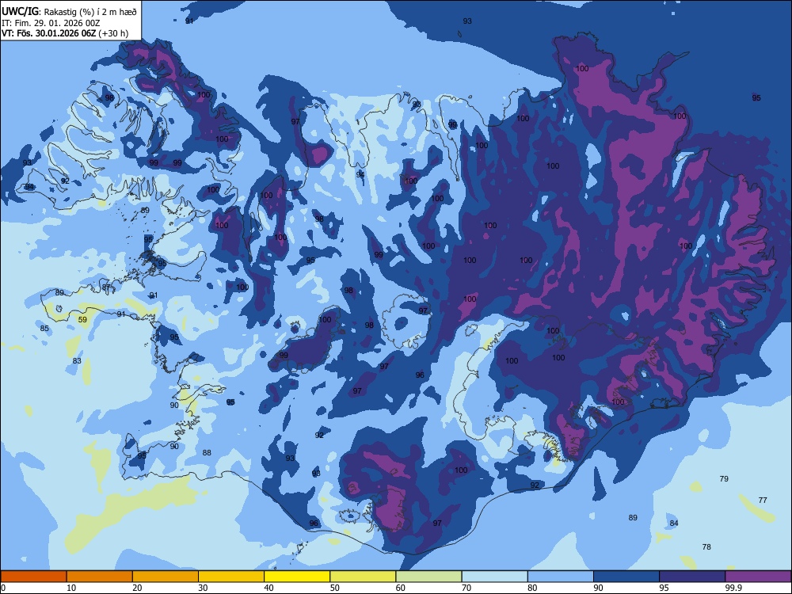Screen dimensions: 792x594
Task: Click the map value '78' in the southeast ocean
Action: (x=706, y=547)
